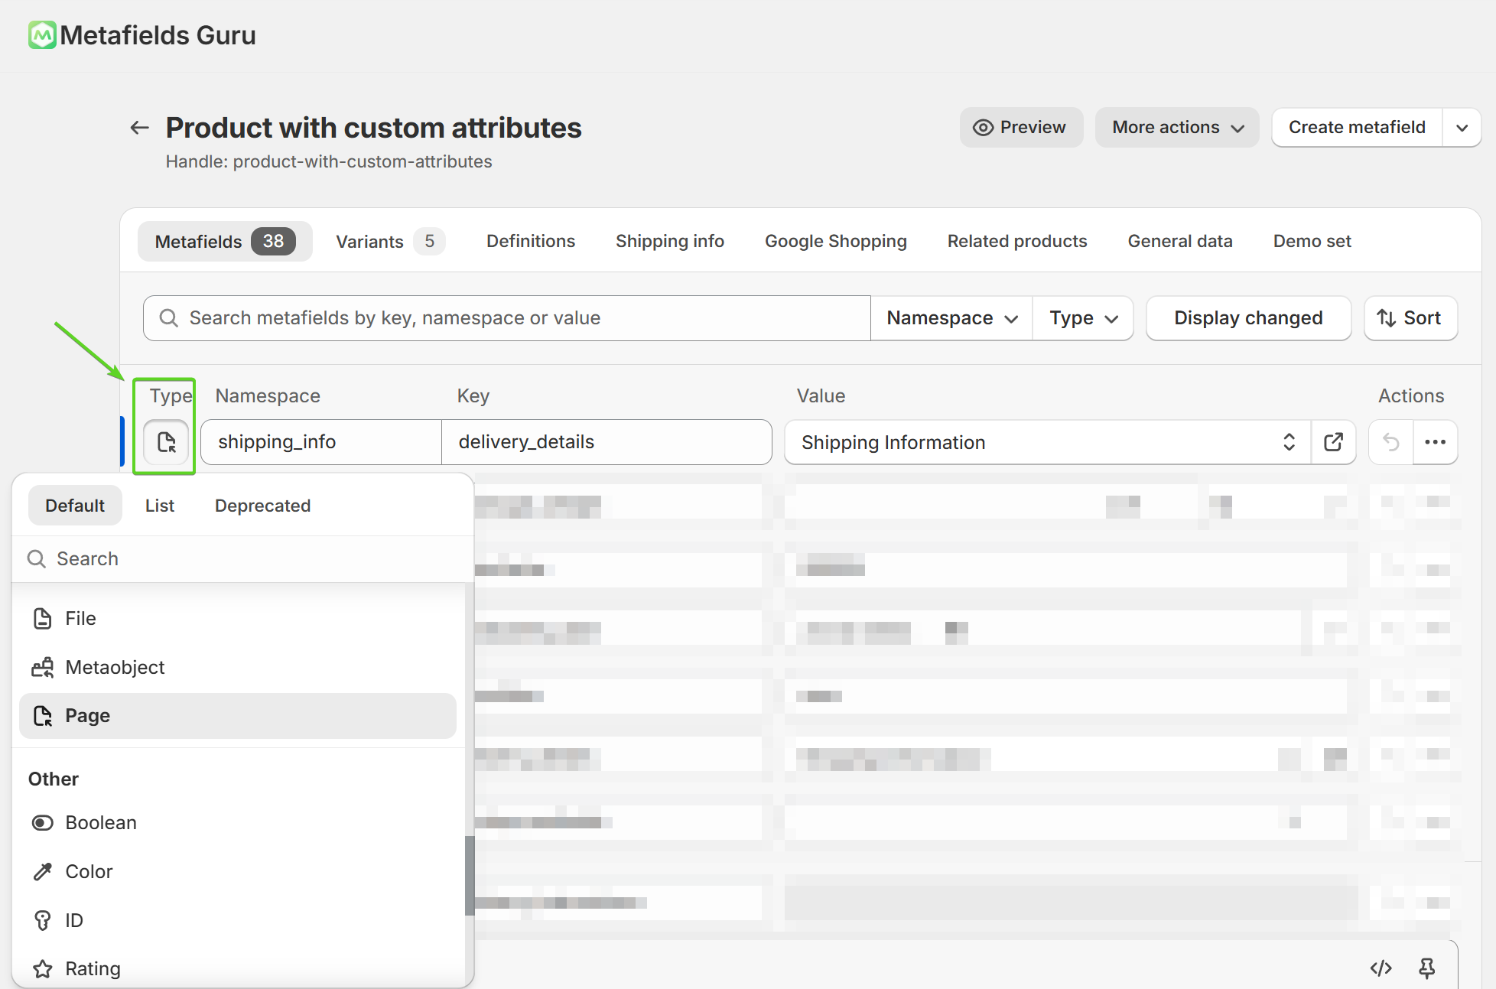The height and width of the screenshot is (989, 1496).
Task: Open the page type icon button
Action: pyautogui.click(x=166, y=442)
